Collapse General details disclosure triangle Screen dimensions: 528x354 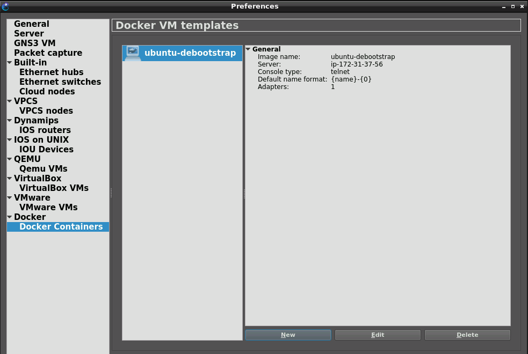248,49
